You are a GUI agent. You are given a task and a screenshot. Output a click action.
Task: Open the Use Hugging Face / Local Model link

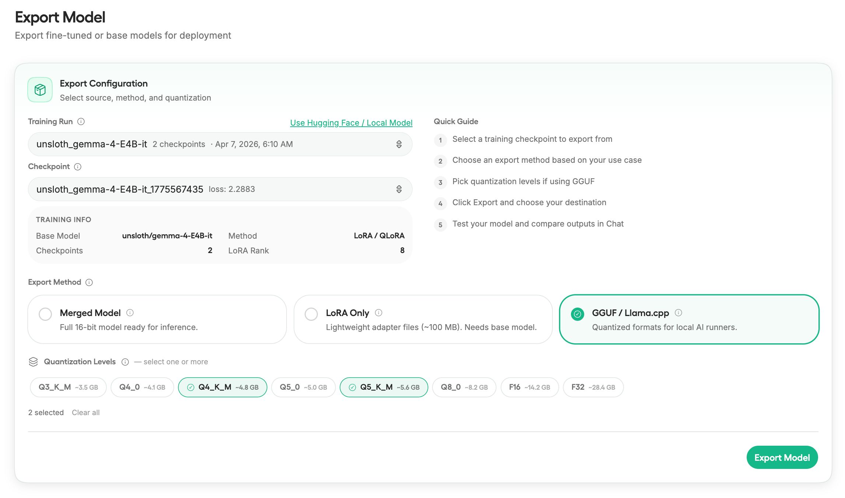coord(351,123)
